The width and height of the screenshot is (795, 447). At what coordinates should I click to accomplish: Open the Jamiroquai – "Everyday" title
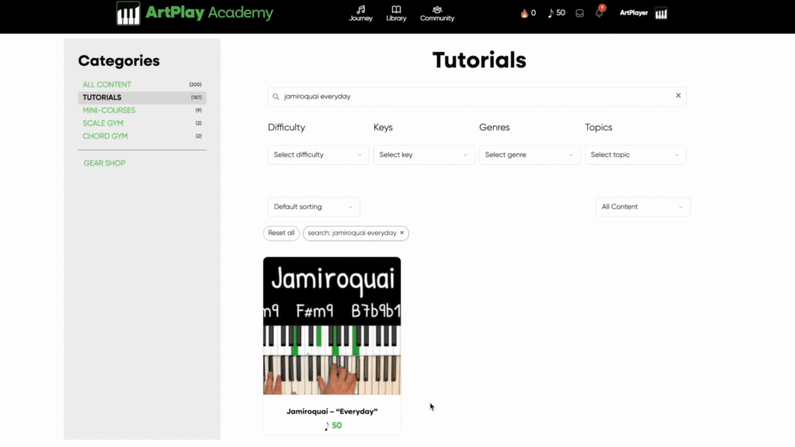(332, 411)
